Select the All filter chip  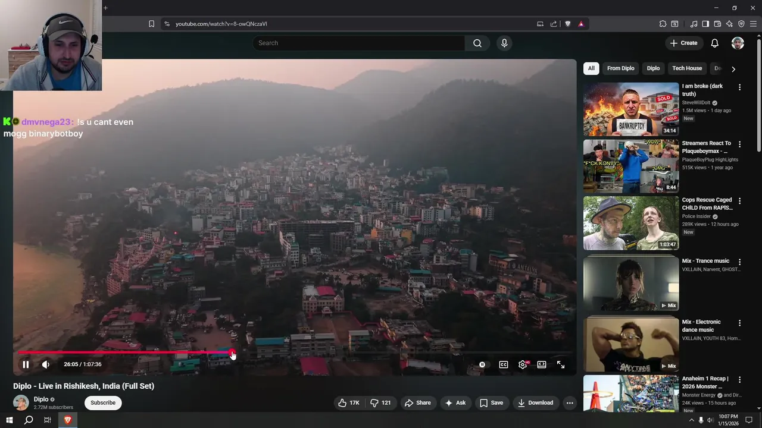(x=591, y=68)
